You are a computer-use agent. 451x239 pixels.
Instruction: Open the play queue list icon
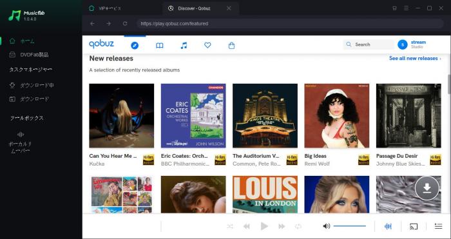click(438, 226)
